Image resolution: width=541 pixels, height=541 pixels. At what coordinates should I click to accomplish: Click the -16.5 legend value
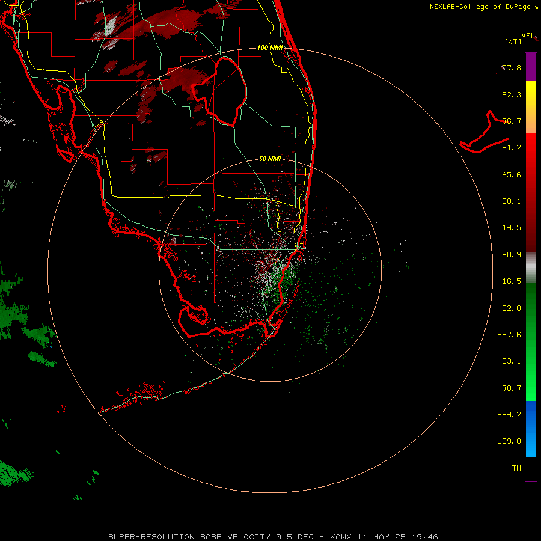point(509,281)
